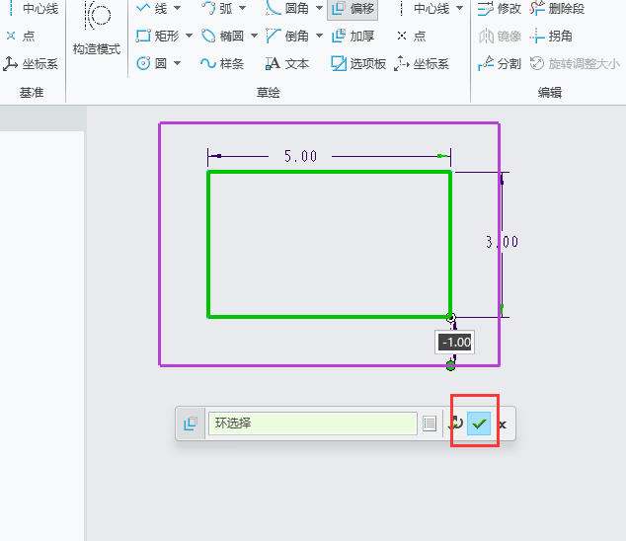Select the Divide (分割) tool

[500, 63]
